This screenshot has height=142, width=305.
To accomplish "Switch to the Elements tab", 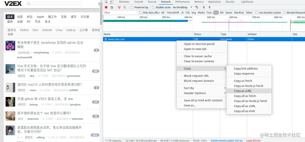I will (x=124, y=2).
